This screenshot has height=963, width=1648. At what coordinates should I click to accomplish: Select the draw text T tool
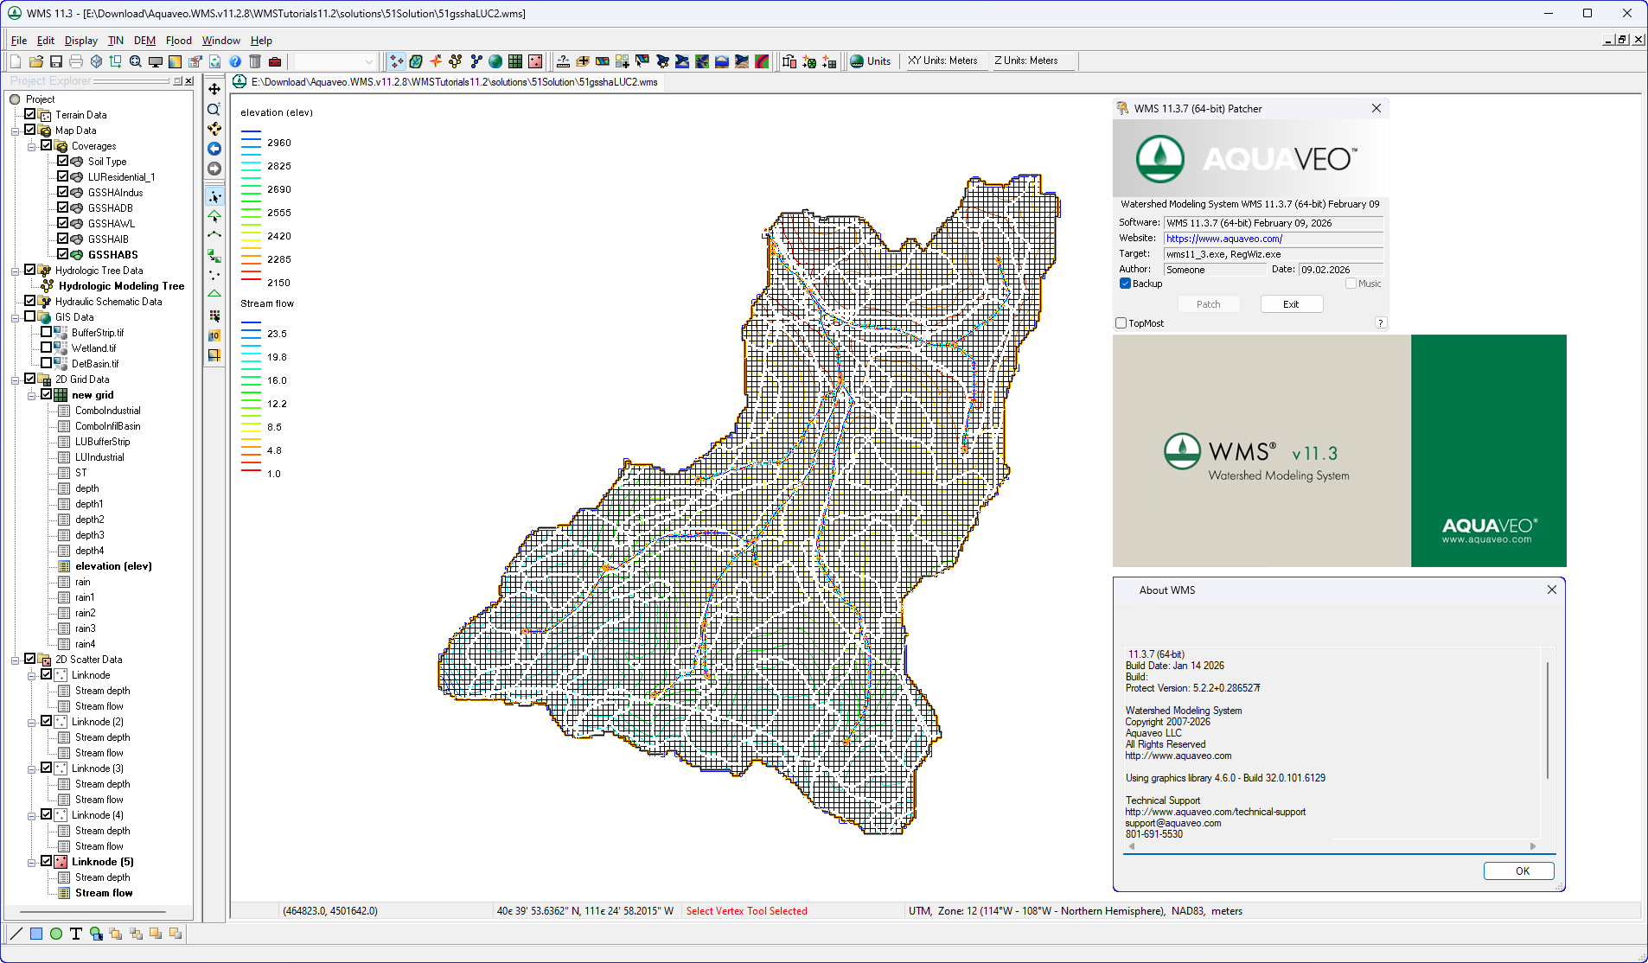click(x=76, y=934)
